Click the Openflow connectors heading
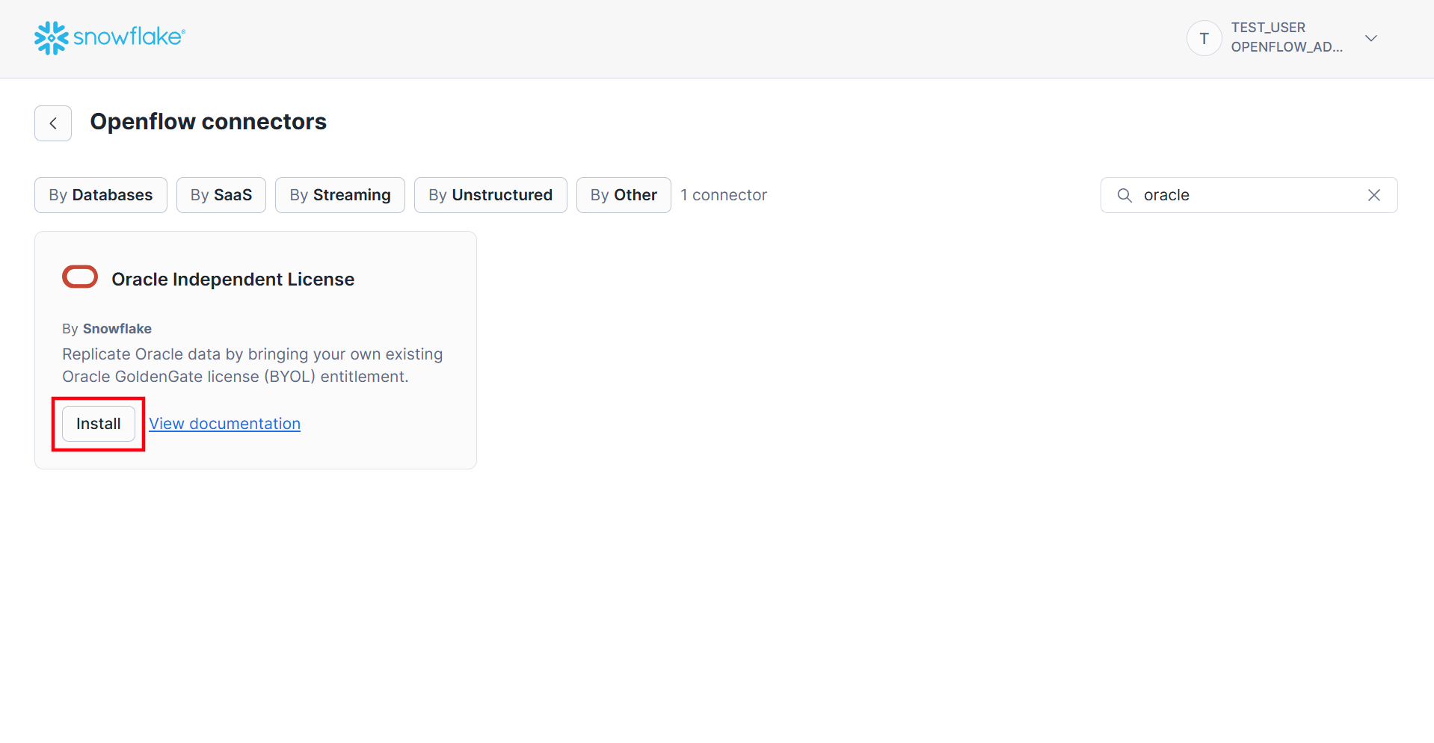1434x743 pixels. pyautogui.click(x=209, y=122)
